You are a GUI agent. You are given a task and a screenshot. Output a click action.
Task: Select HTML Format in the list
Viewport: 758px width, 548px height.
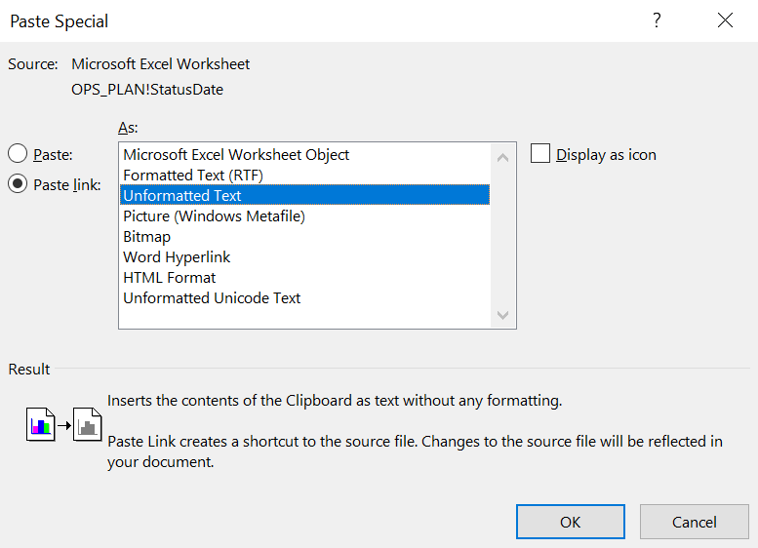coord(170,277)
